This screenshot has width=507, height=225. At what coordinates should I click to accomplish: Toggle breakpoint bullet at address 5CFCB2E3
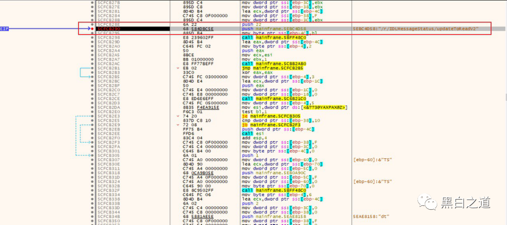[92, 116]
